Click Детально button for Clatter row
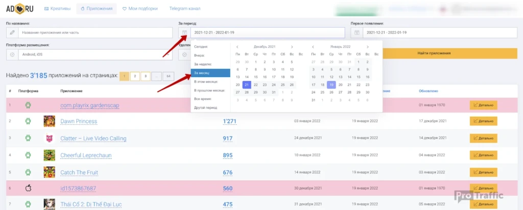This screenshot has width=523, height=210. pyautogui.click(x=483, y=138)
